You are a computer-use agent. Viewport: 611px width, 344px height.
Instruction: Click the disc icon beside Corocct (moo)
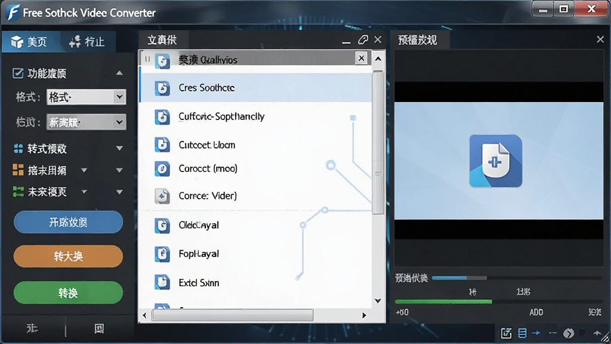coord(162,168)
